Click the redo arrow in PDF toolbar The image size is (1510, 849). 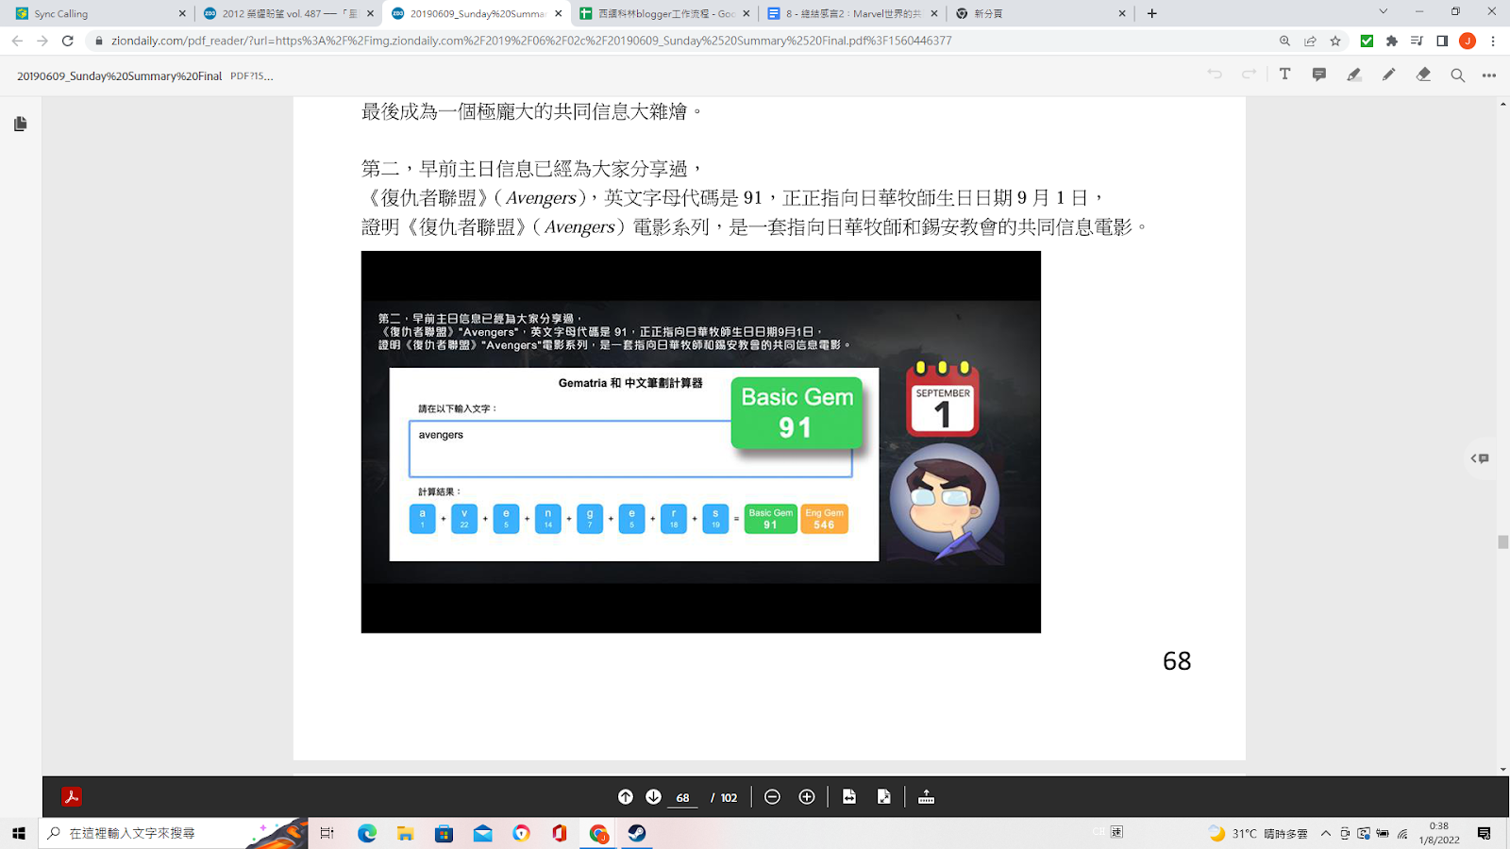1250,75
